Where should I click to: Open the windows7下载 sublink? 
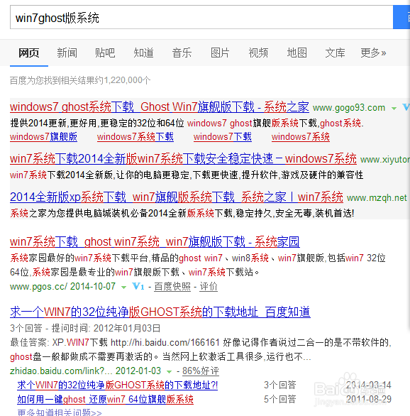pos(223,137)
